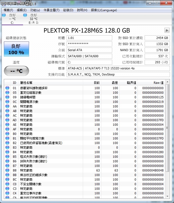Select row 不安全關機次數
Screen dimensions: 174x203
coord(85,184)
